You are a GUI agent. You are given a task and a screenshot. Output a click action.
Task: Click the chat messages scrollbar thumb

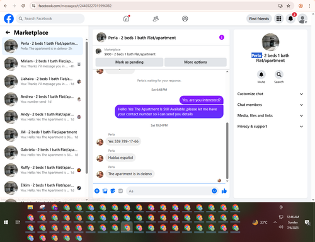[x=227, y=150]
